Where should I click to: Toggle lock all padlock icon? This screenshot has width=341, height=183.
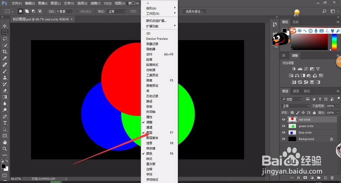(x=314, y=113)
